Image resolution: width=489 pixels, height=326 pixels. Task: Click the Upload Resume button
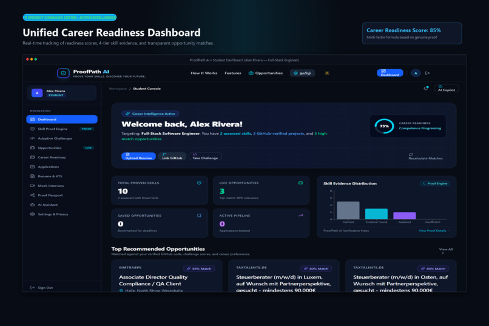click(x=138, y=156)
